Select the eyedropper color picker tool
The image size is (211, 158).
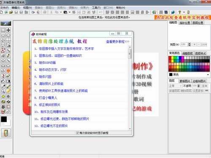point(3,86)
